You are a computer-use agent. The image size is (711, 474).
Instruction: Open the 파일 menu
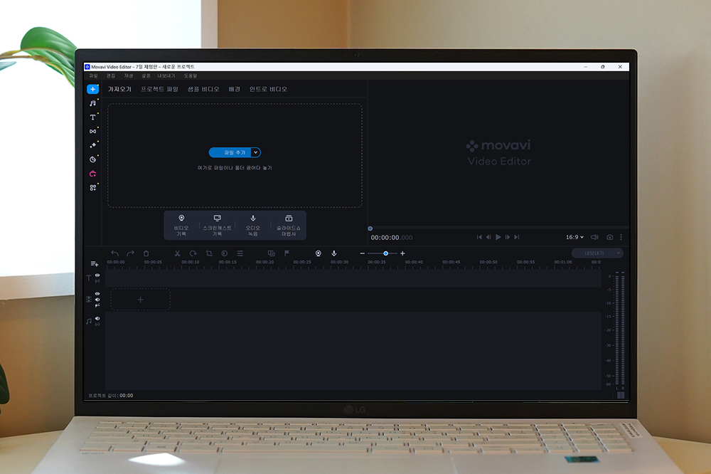(93, 76)
